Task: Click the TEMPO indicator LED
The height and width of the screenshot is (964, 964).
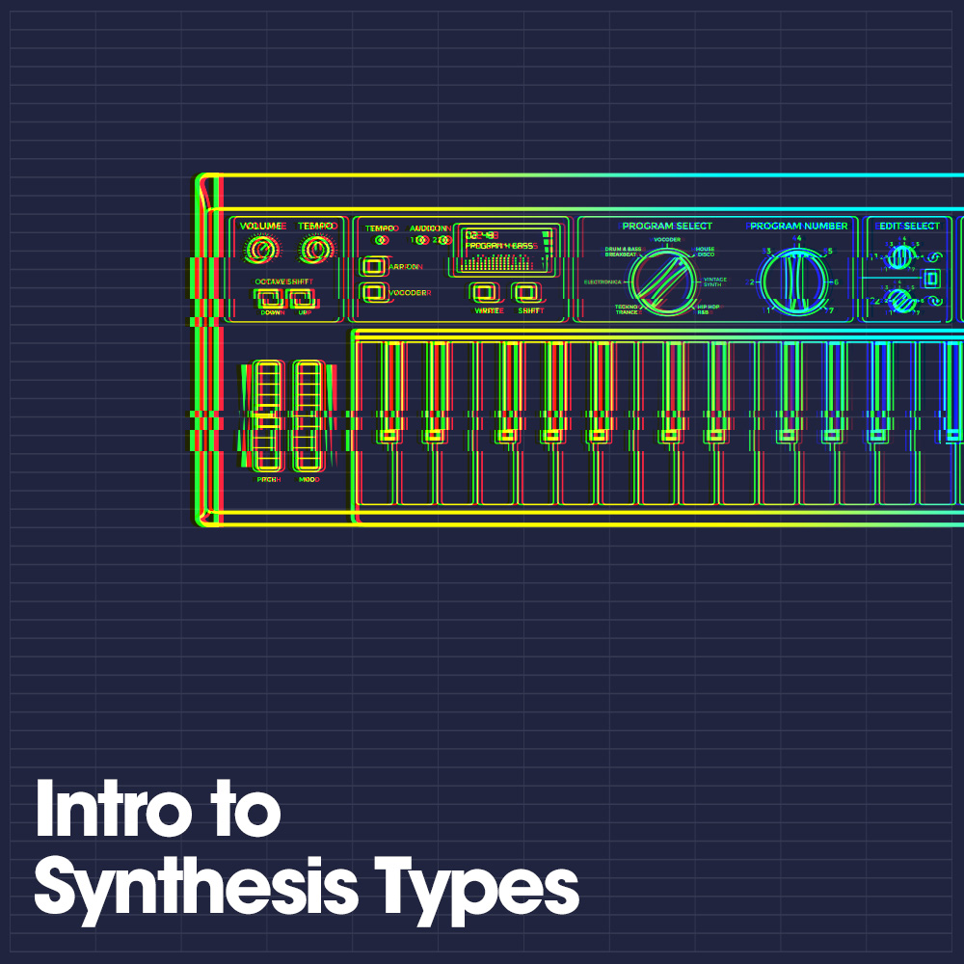Action: click(x=380, y=239)
